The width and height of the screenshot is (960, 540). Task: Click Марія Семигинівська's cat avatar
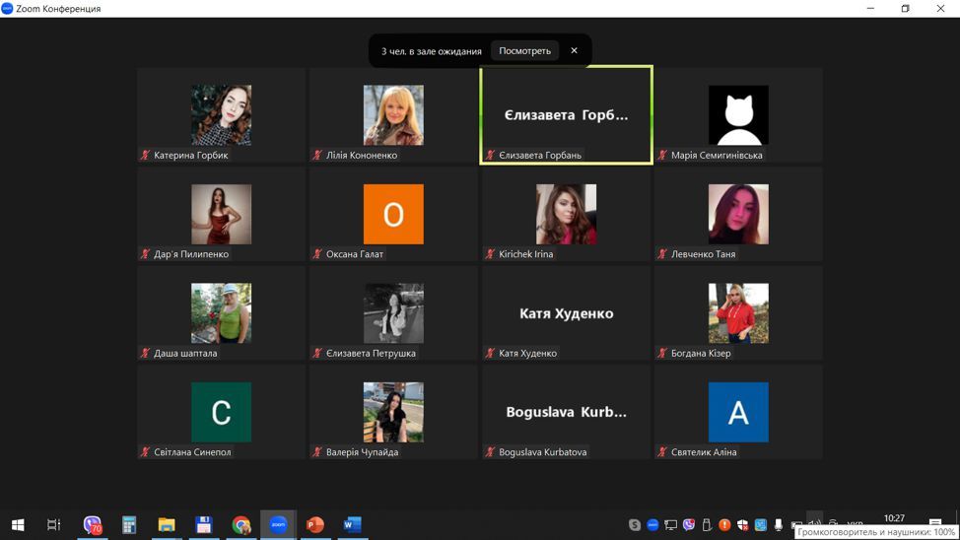[738, 115]
